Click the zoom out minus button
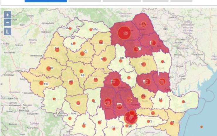Image resolution: width=217 pixels, height=136 pixels. (x=8, y=22)
